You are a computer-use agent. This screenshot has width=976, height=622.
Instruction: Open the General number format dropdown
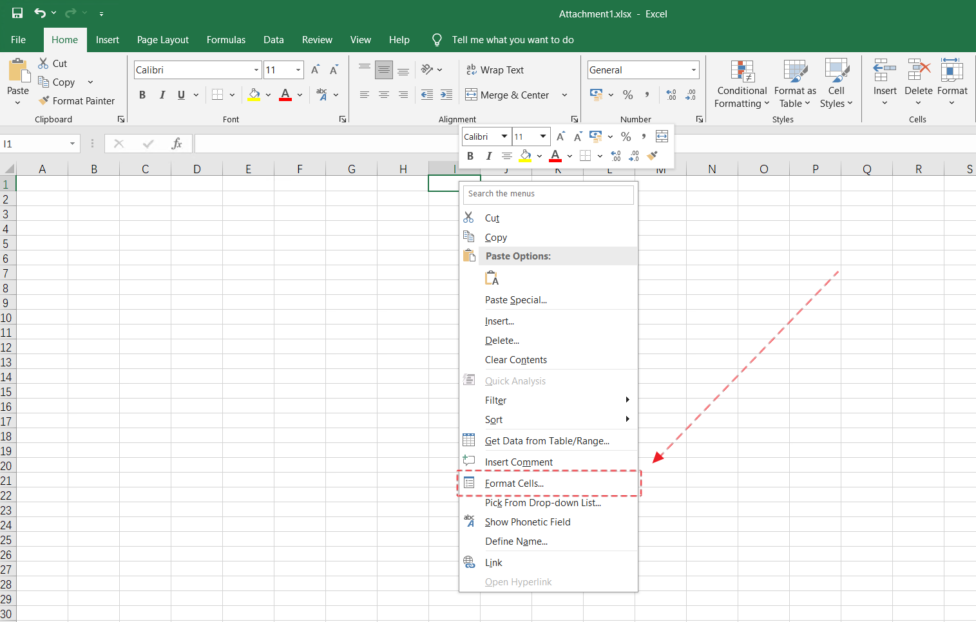click(x=694, y=70)
